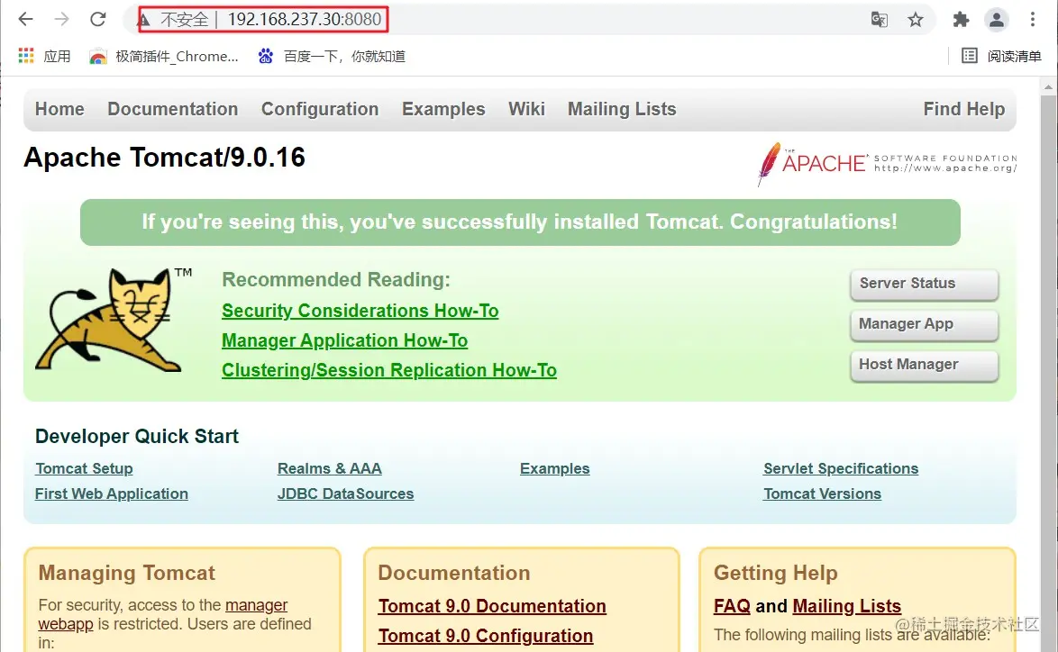This screenshot has width=1058, height=652.
Task: Open Find Help in the nav bar
Action: point(963,109)
